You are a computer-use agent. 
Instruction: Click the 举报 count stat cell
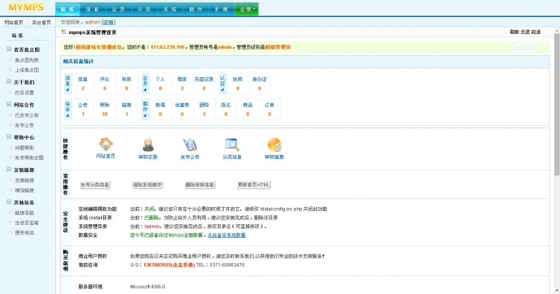point(127,84)
